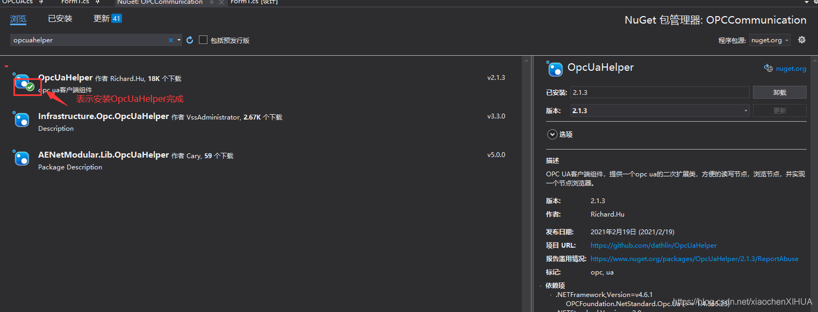Image resolution: width=818 pixels, height=312 pixels.
Task: Select the Infrastructure.Opc.OpcUaHelper package title
Action: pyautogui.click(x=104, y=116)
